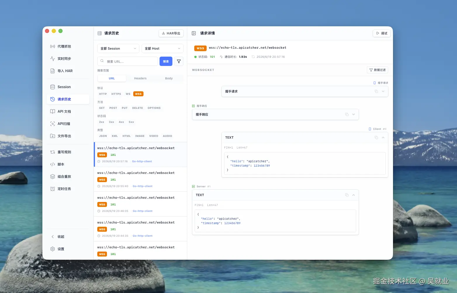Click the blue 搜索 search button
The image size is (457, 293).
(x=166, y=61)
